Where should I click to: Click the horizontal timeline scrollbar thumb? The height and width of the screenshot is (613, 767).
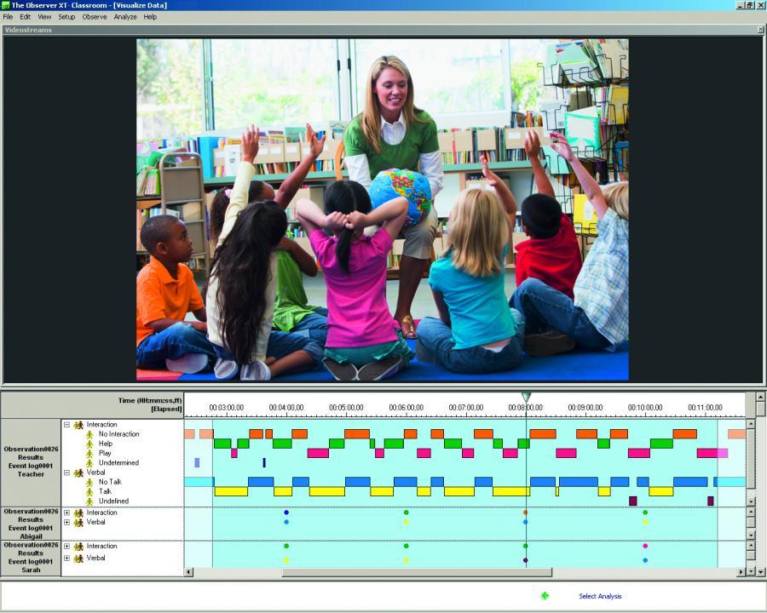pos(417,572)
